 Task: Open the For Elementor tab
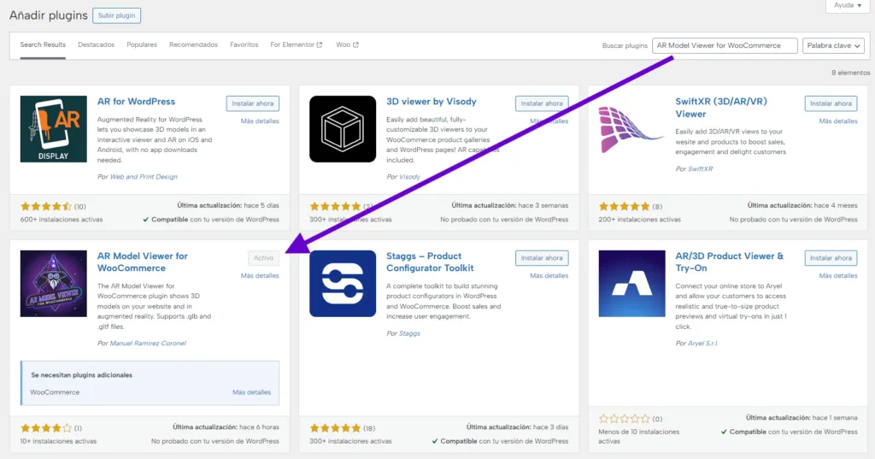(297, 44)
